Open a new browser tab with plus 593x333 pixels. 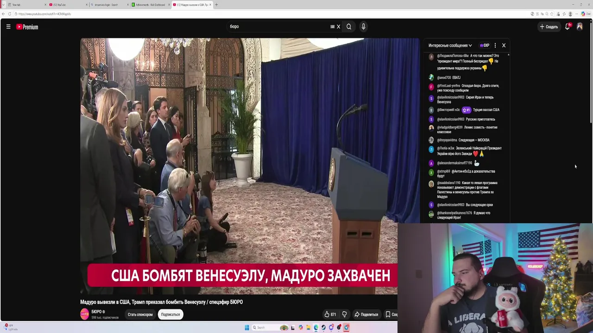pyautogui.click(x=216, y=5)
